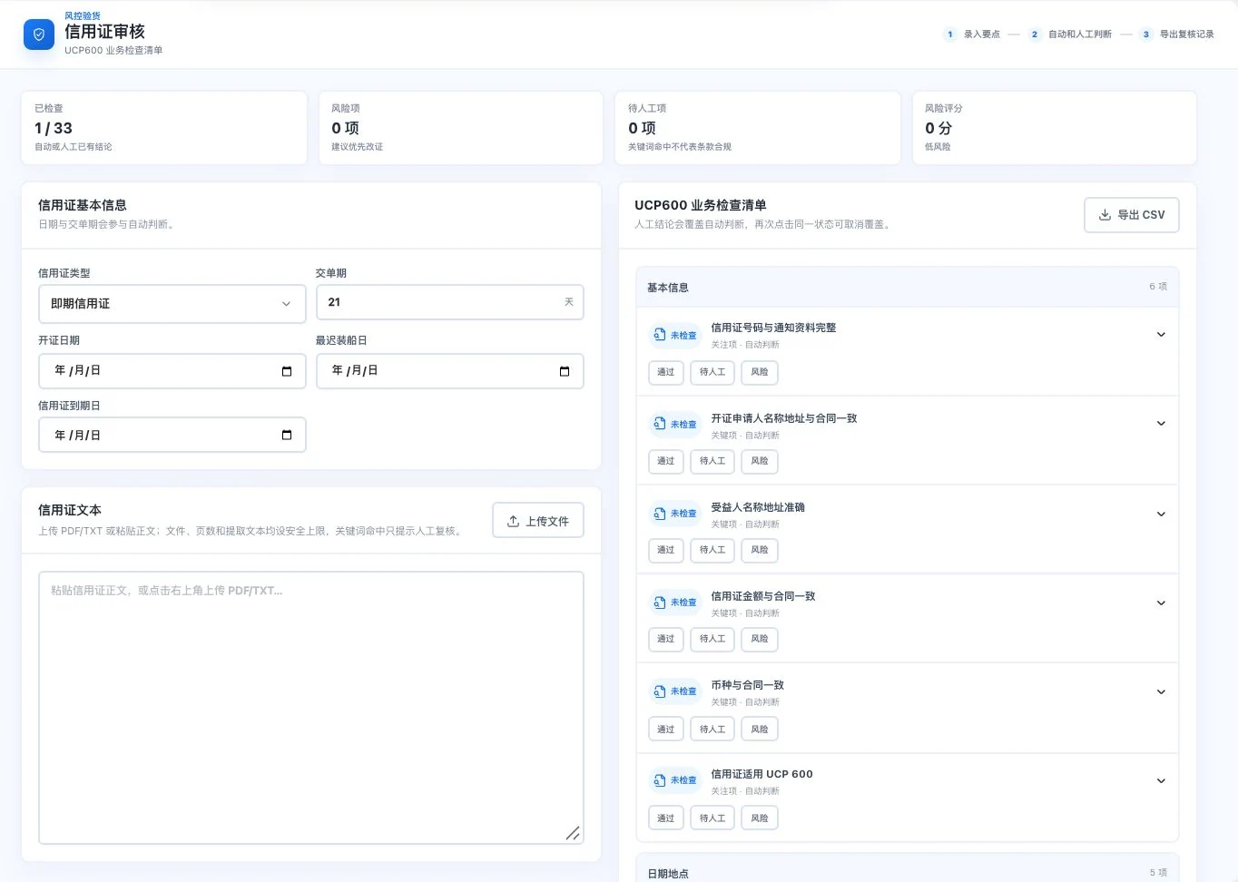The height and width of the screenshot is (882, 1238).
Task: Click the blue shield logo icon
Action: coord(39,34)
